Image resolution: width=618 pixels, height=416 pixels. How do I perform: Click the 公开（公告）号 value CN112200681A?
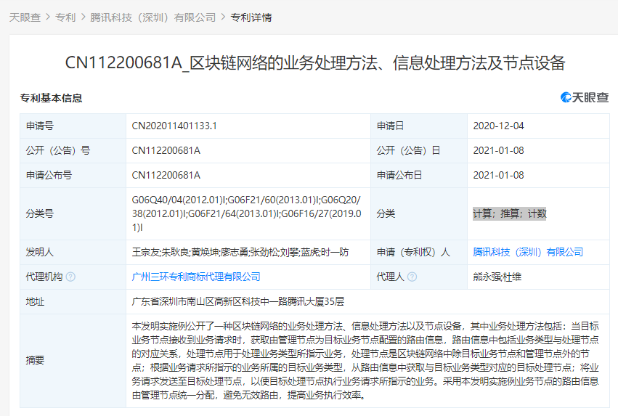166,150
